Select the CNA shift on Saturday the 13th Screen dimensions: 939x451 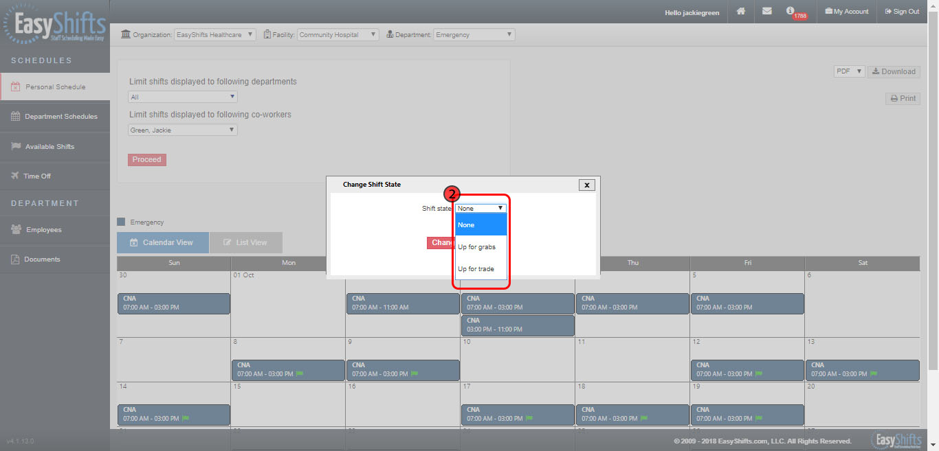862,371
